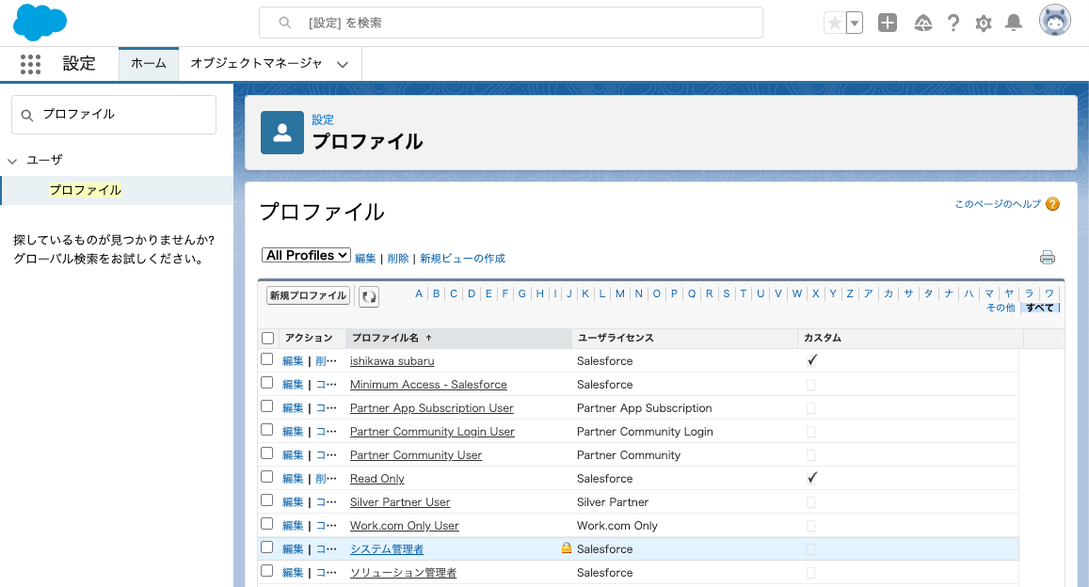
Task: Click the orange help icon for this page
Action: [x=1053, y=204]
